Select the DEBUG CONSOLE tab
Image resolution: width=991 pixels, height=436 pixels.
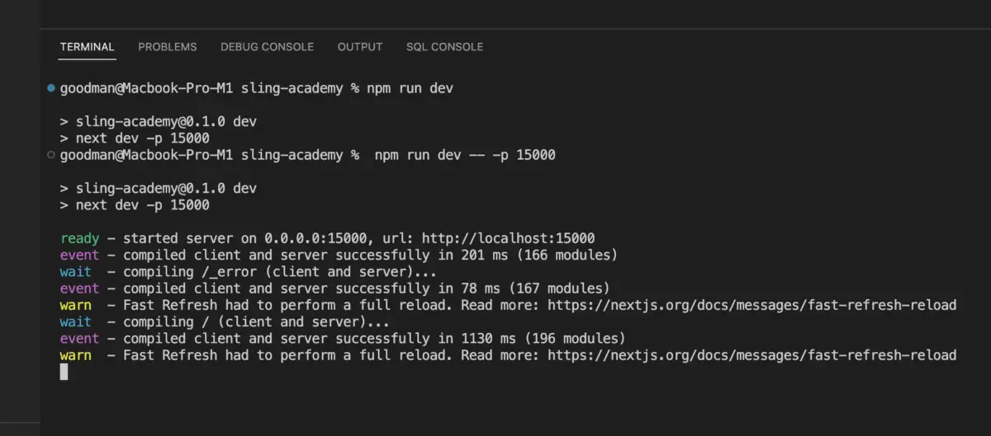point(267,47)
